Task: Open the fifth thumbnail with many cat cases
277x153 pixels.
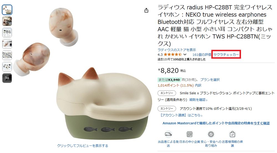Action: tap(7, 55)
